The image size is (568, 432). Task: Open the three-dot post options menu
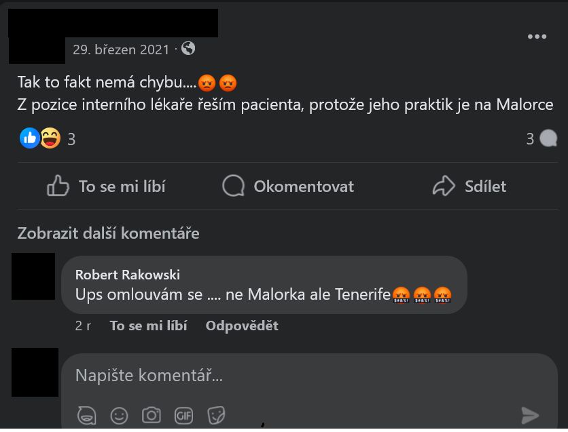pos(537,37)
